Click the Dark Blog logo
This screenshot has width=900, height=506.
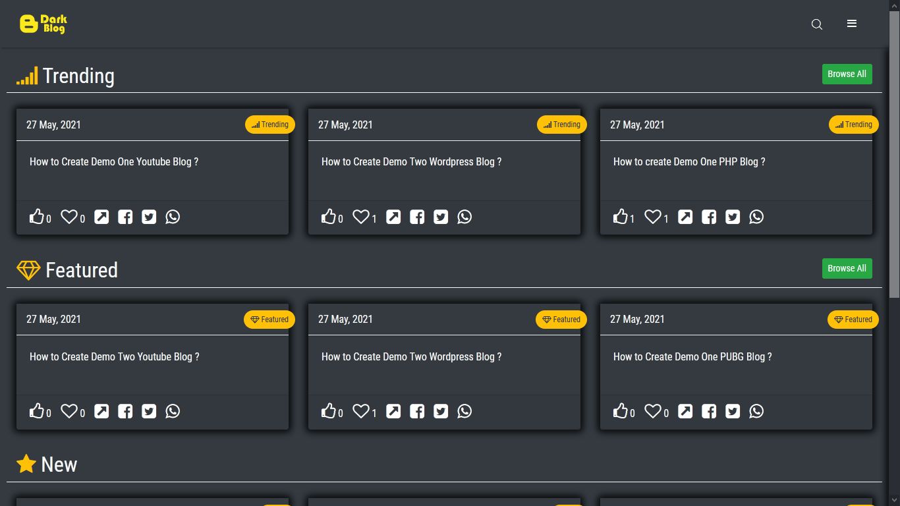coord(43,23)
